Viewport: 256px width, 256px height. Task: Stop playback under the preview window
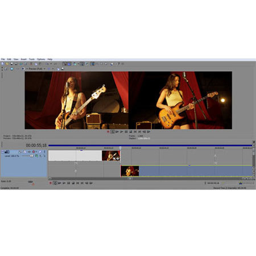[x=131, y=131]
